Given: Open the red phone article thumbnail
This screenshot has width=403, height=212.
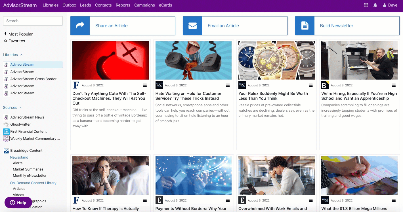Looking at the screenshot, I should pos(110,60).
